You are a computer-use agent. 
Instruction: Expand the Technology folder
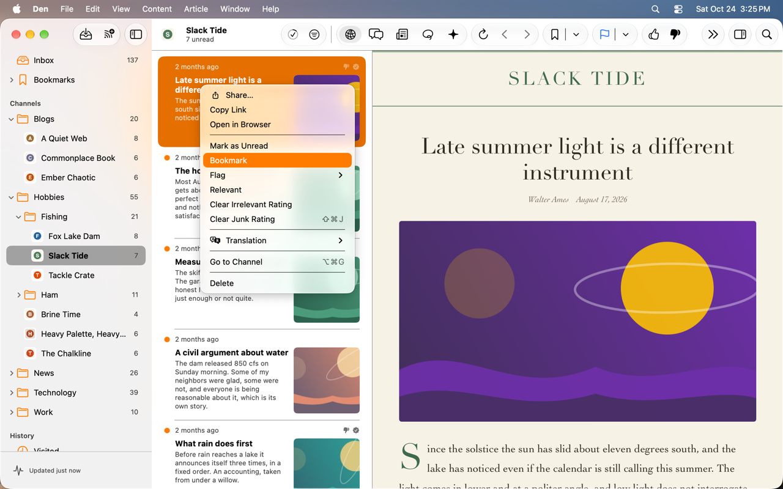click(x=12, y=393)
